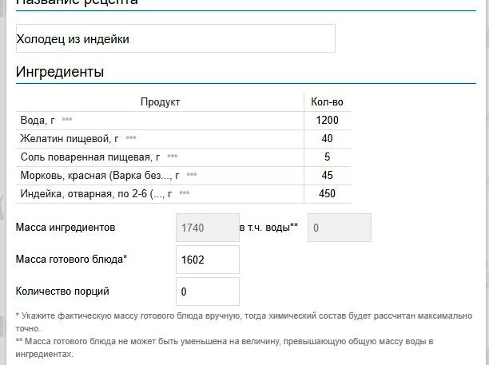
Task: Open the options dots beside Желатин пищевой
Action: pos(131,138)
